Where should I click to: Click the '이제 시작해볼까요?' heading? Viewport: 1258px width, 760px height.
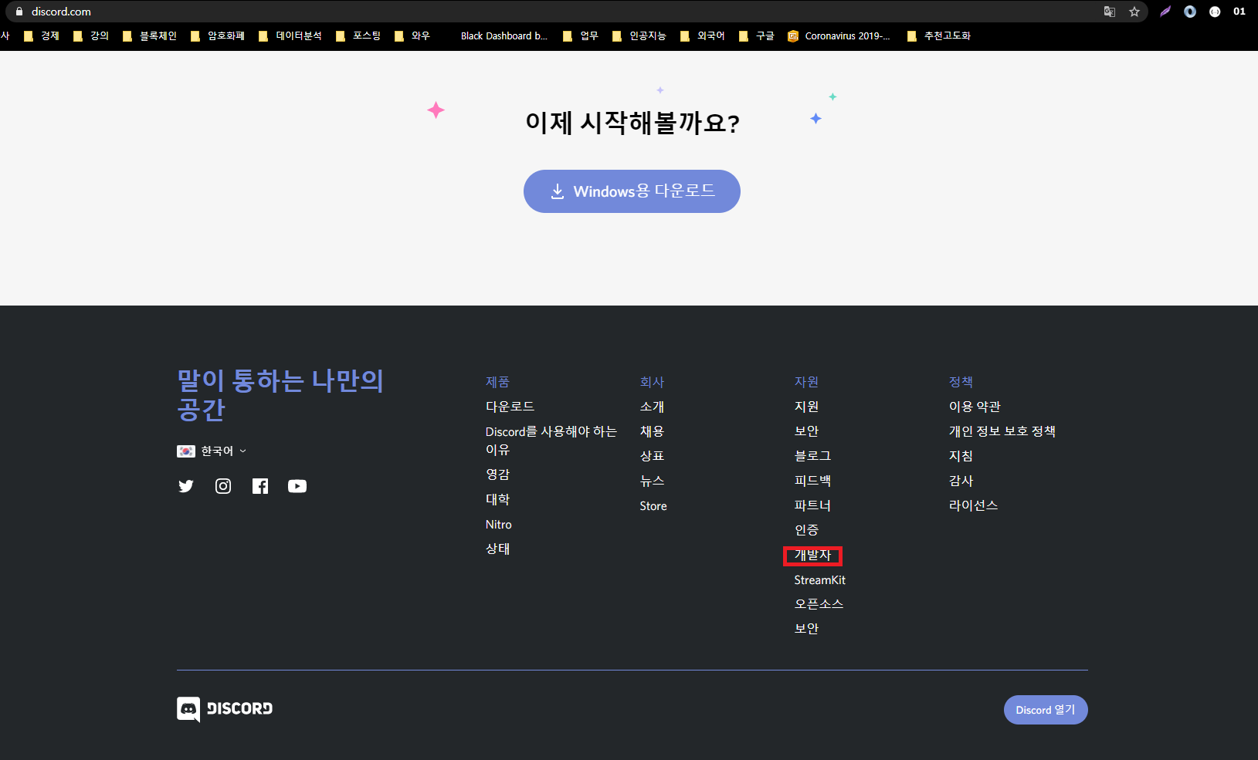[632, 123]
